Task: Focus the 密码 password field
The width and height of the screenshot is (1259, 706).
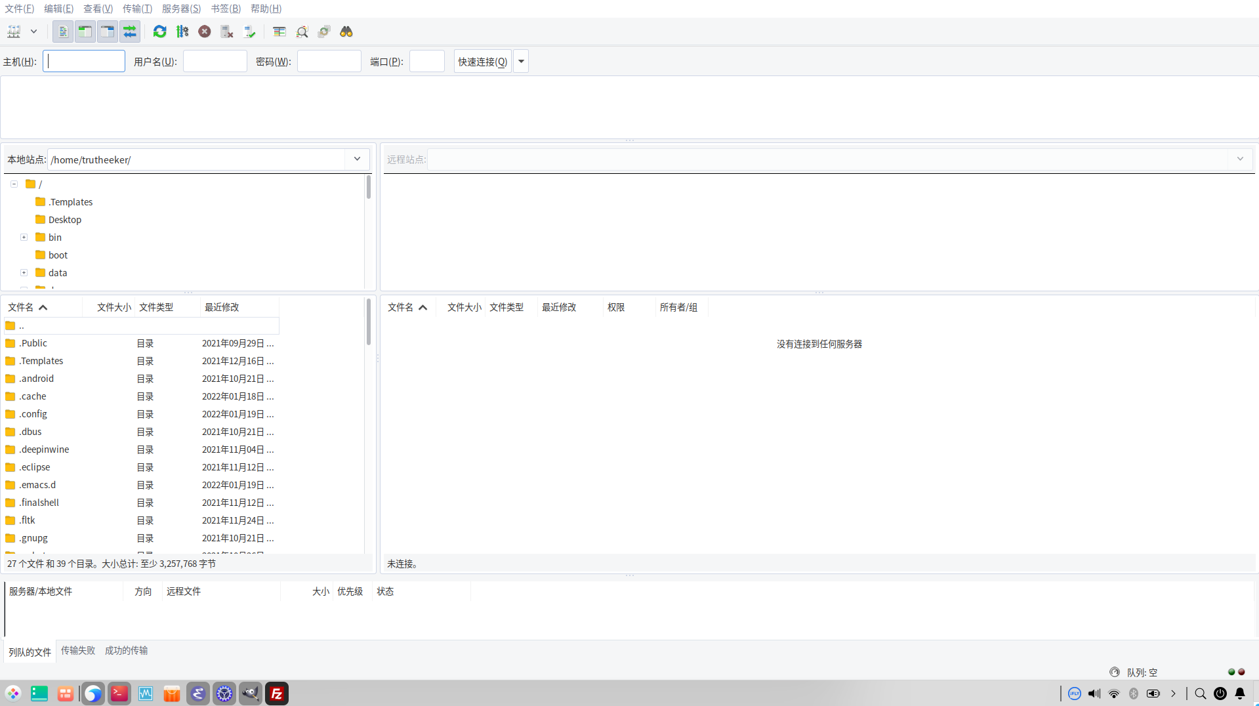Action: [329, 61]
